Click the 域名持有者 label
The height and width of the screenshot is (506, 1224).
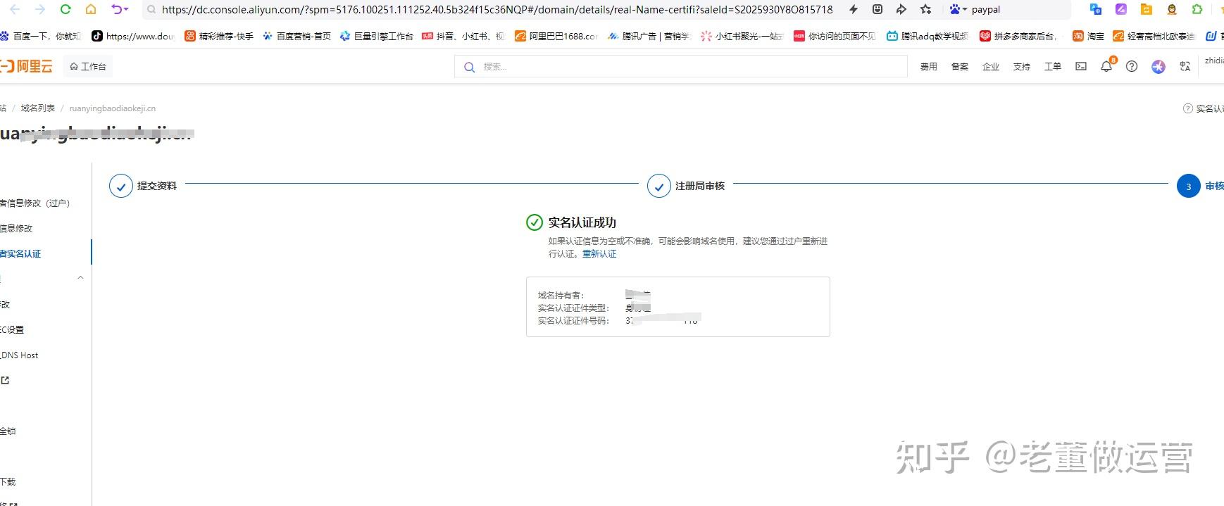tap(561, 296)
